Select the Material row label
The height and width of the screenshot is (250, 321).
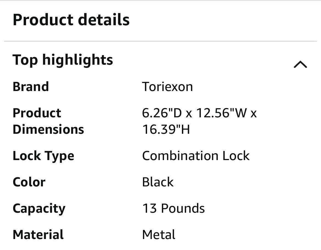[x=38, y=235]
